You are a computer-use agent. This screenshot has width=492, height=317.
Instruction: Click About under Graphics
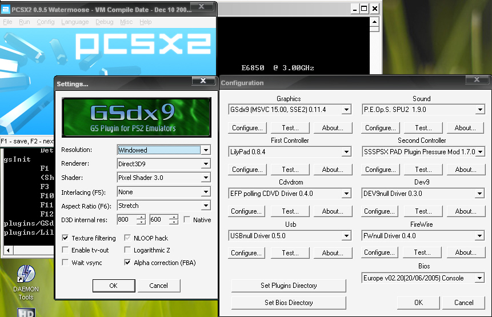(x=333, y=128)
